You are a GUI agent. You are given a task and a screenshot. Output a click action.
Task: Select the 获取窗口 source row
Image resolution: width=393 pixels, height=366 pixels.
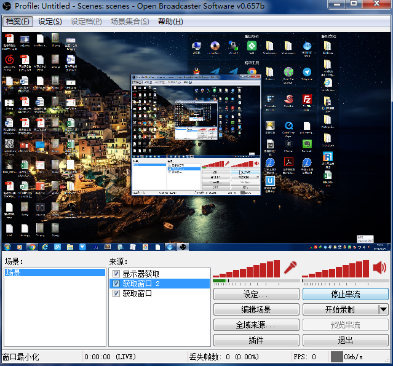coord(159,293)
